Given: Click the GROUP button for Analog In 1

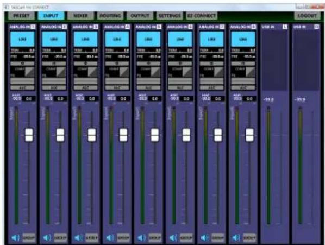Looking at the screenshot, I should pyautogui.click(x=29, y=238).
